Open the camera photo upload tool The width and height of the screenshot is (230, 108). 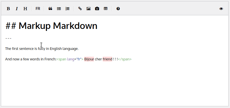pyautogui.click(x=97, y=9)
